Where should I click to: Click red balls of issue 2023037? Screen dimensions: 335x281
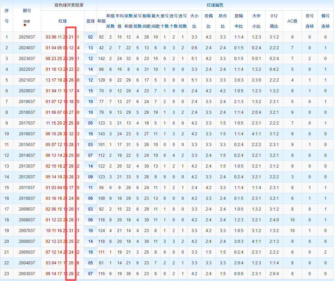pyautogui.click(x=62, y=59)
